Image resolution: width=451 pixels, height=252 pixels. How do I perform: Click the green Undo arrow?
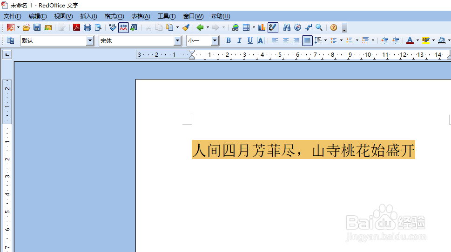[x=200, y=27]
